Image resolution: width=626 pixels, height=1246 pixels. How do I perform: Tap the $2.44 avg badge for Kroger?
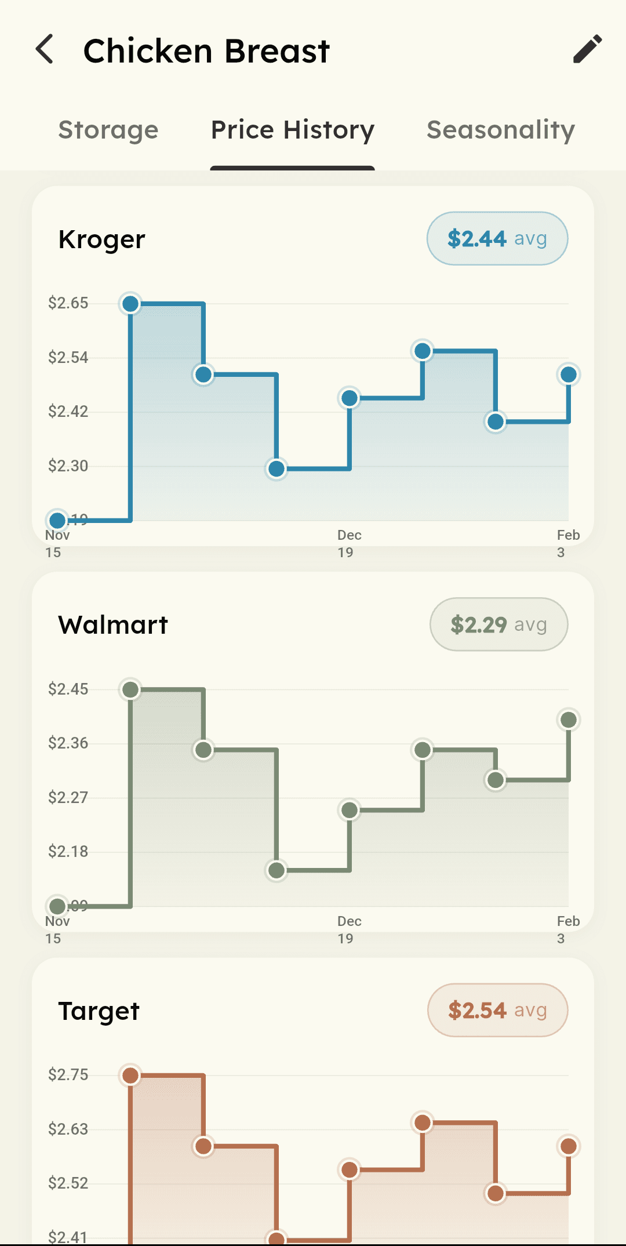tap(497, 238)
